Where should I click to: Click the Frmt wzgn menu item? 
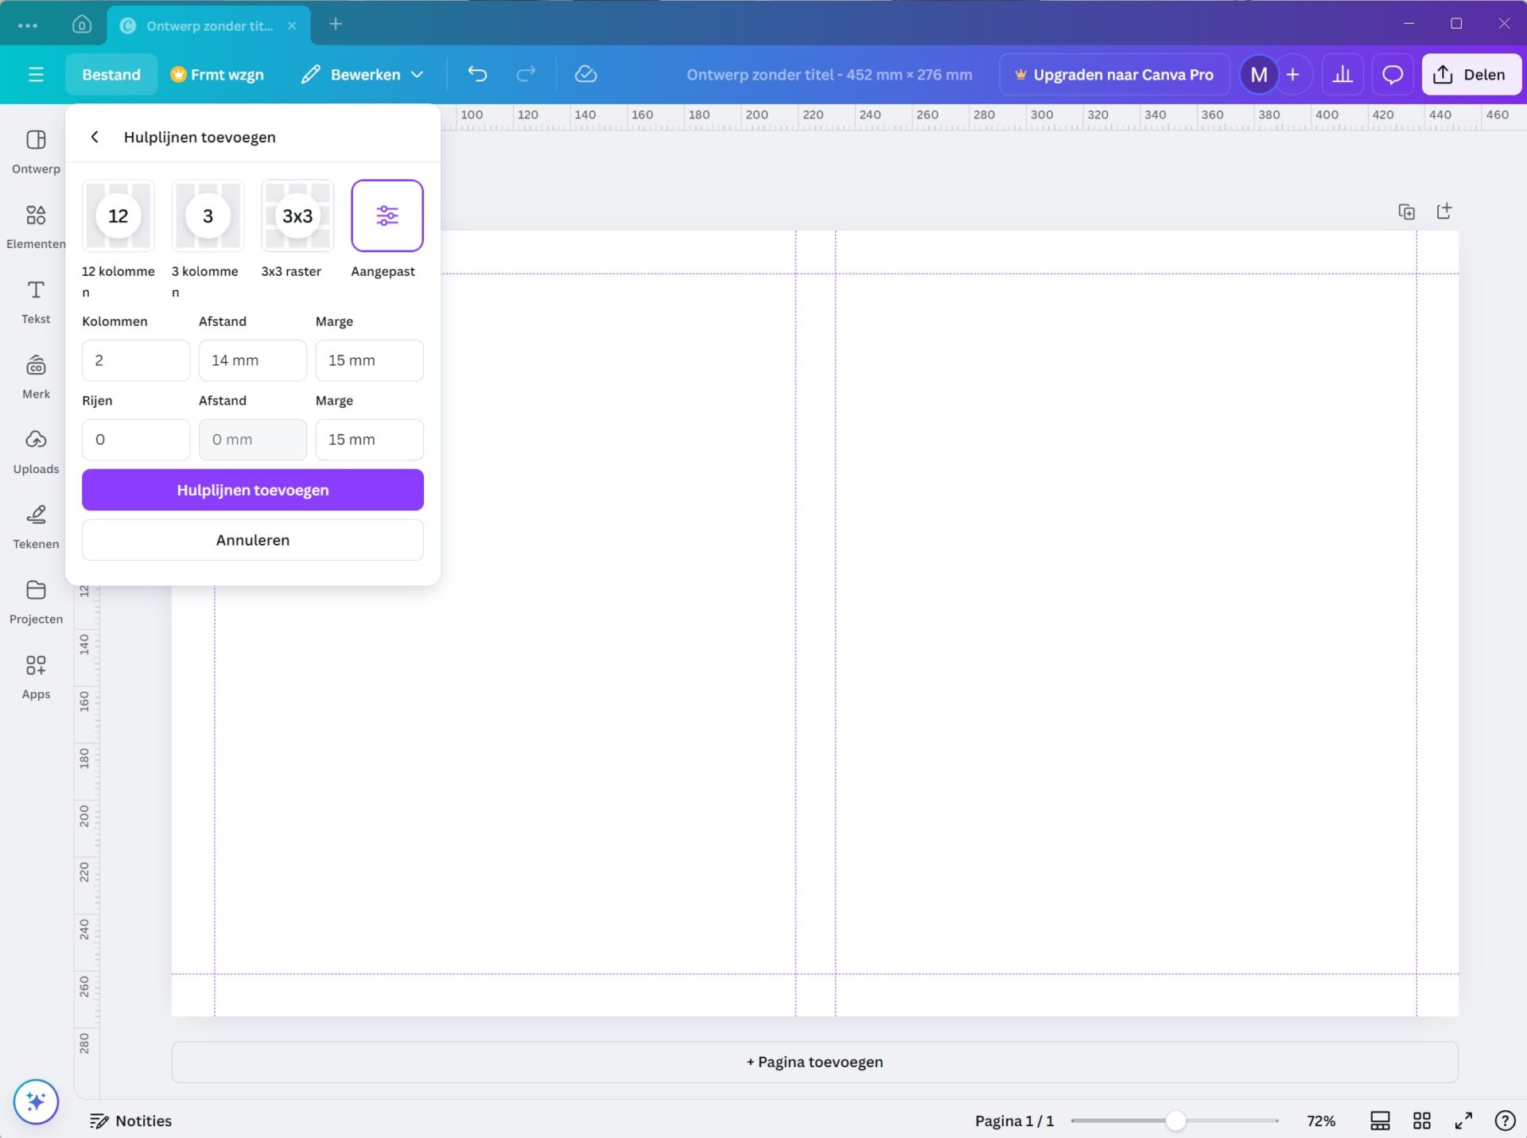point(217,74)
